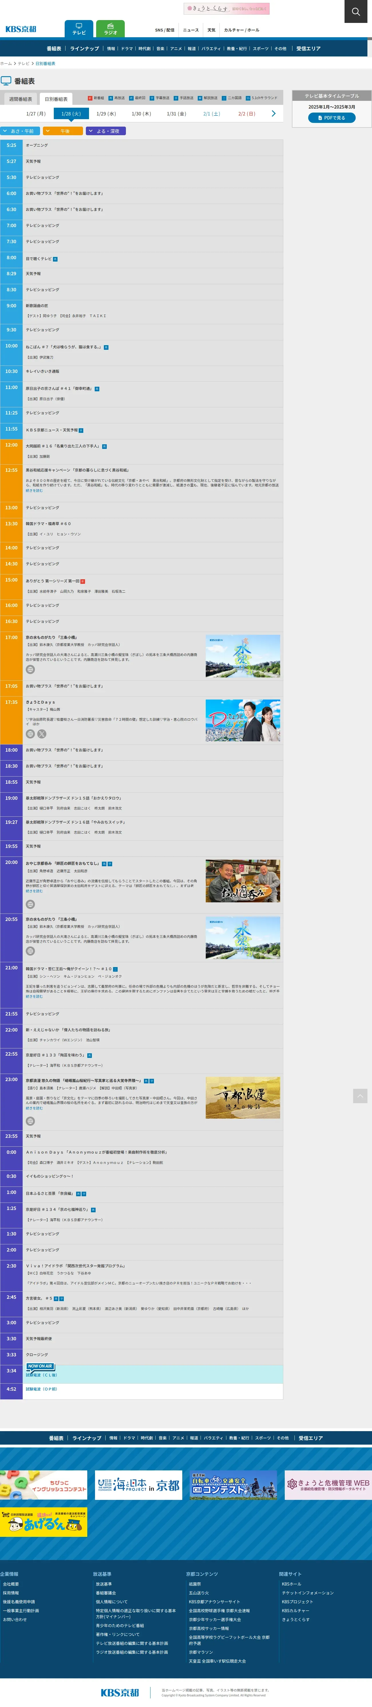The height and width of the screenshot is (1707, 372).
Task: Open the KBSホール footer link
Action: (291, 1584)
